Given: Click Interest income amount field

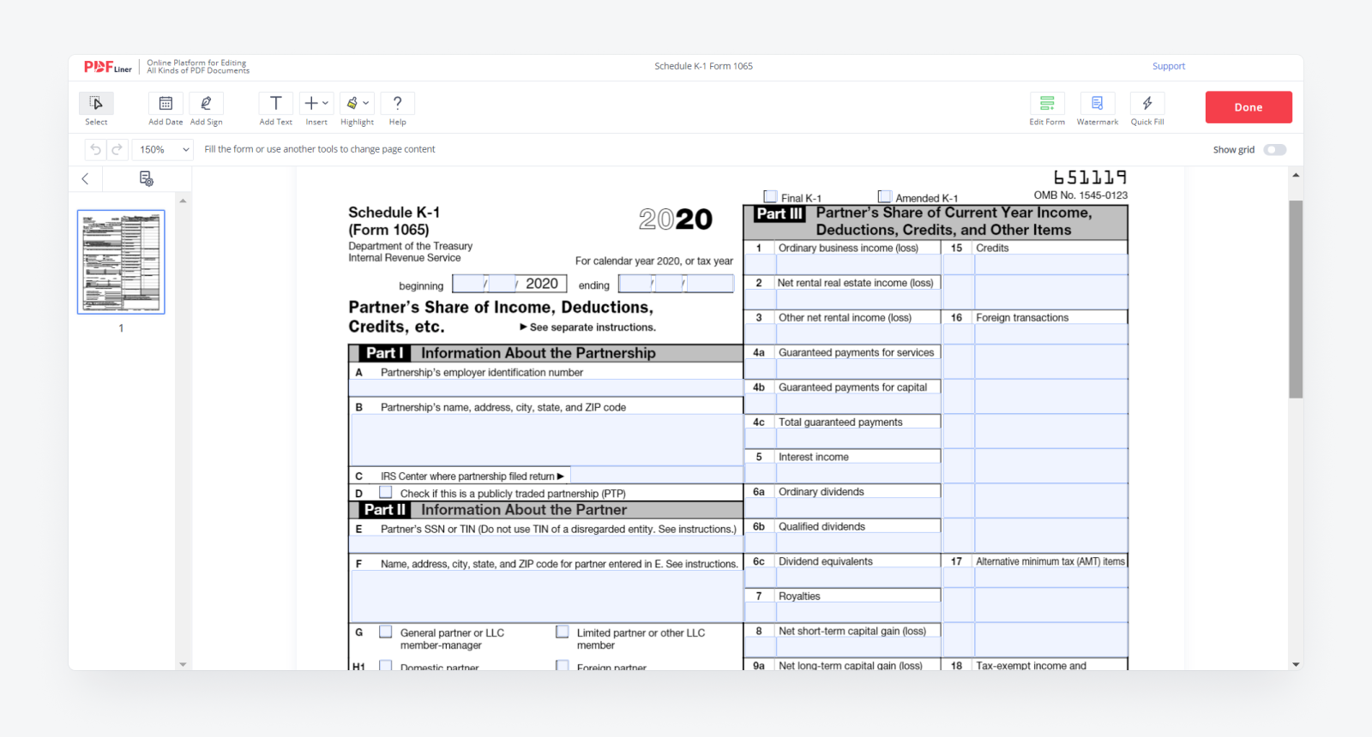Looking at the screenshot, I should [858, 473].
